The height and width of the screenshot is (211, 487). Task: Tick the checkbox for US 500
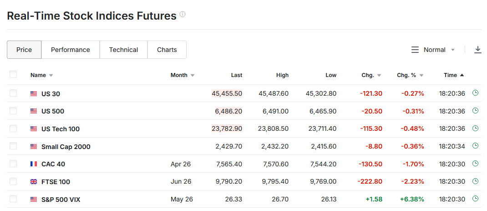point(13,111)
